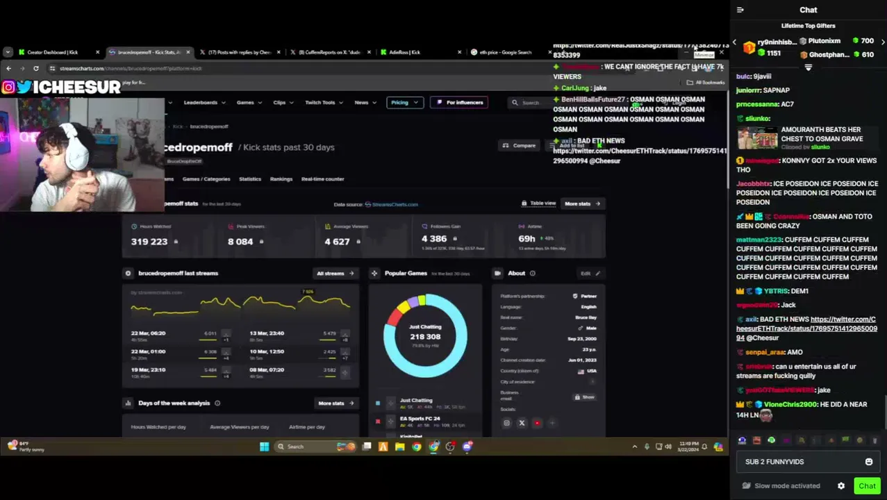This screenshot has width=887, height=500.
Task: Expand Clips dropdown menu
Action: 283,103
